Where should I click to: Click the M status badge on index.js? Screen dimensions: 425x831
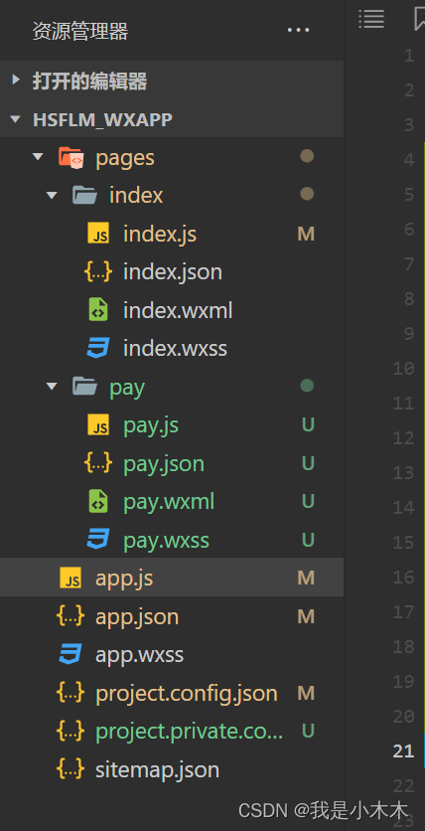(x=306, y=234)
